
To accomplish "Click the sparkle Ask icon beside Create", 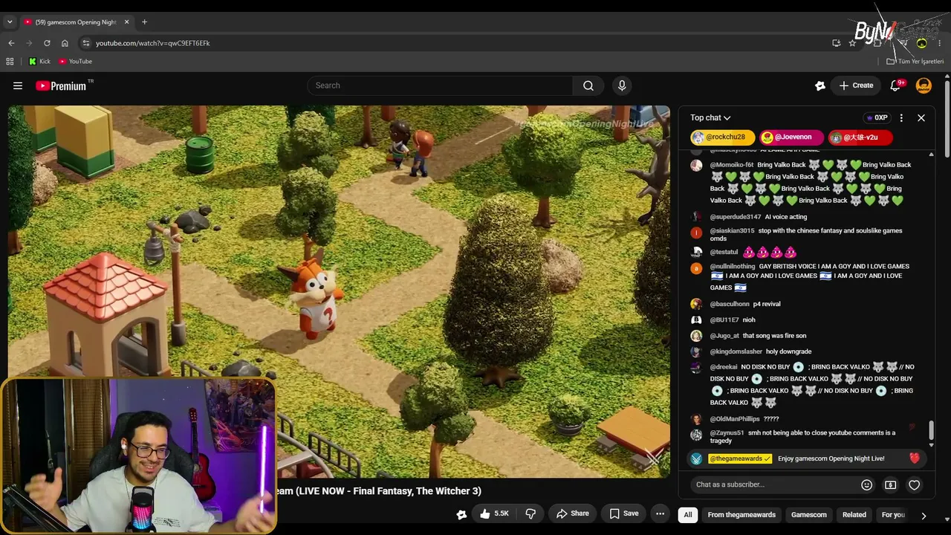I will (x=820, y=85).
